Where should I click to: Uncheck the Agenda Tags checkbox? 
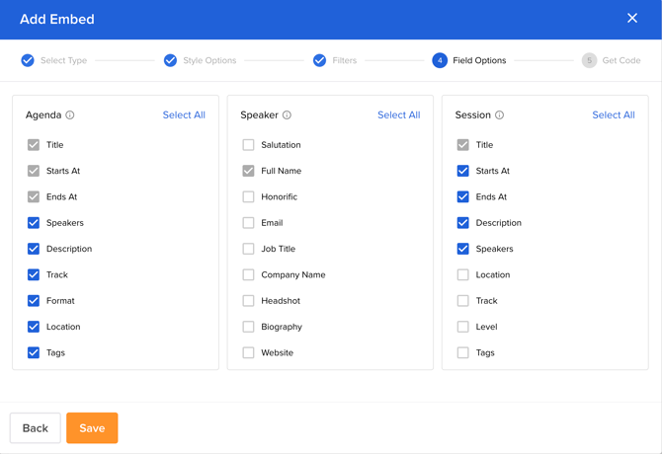pyautogui.click(x=34, y=352)
